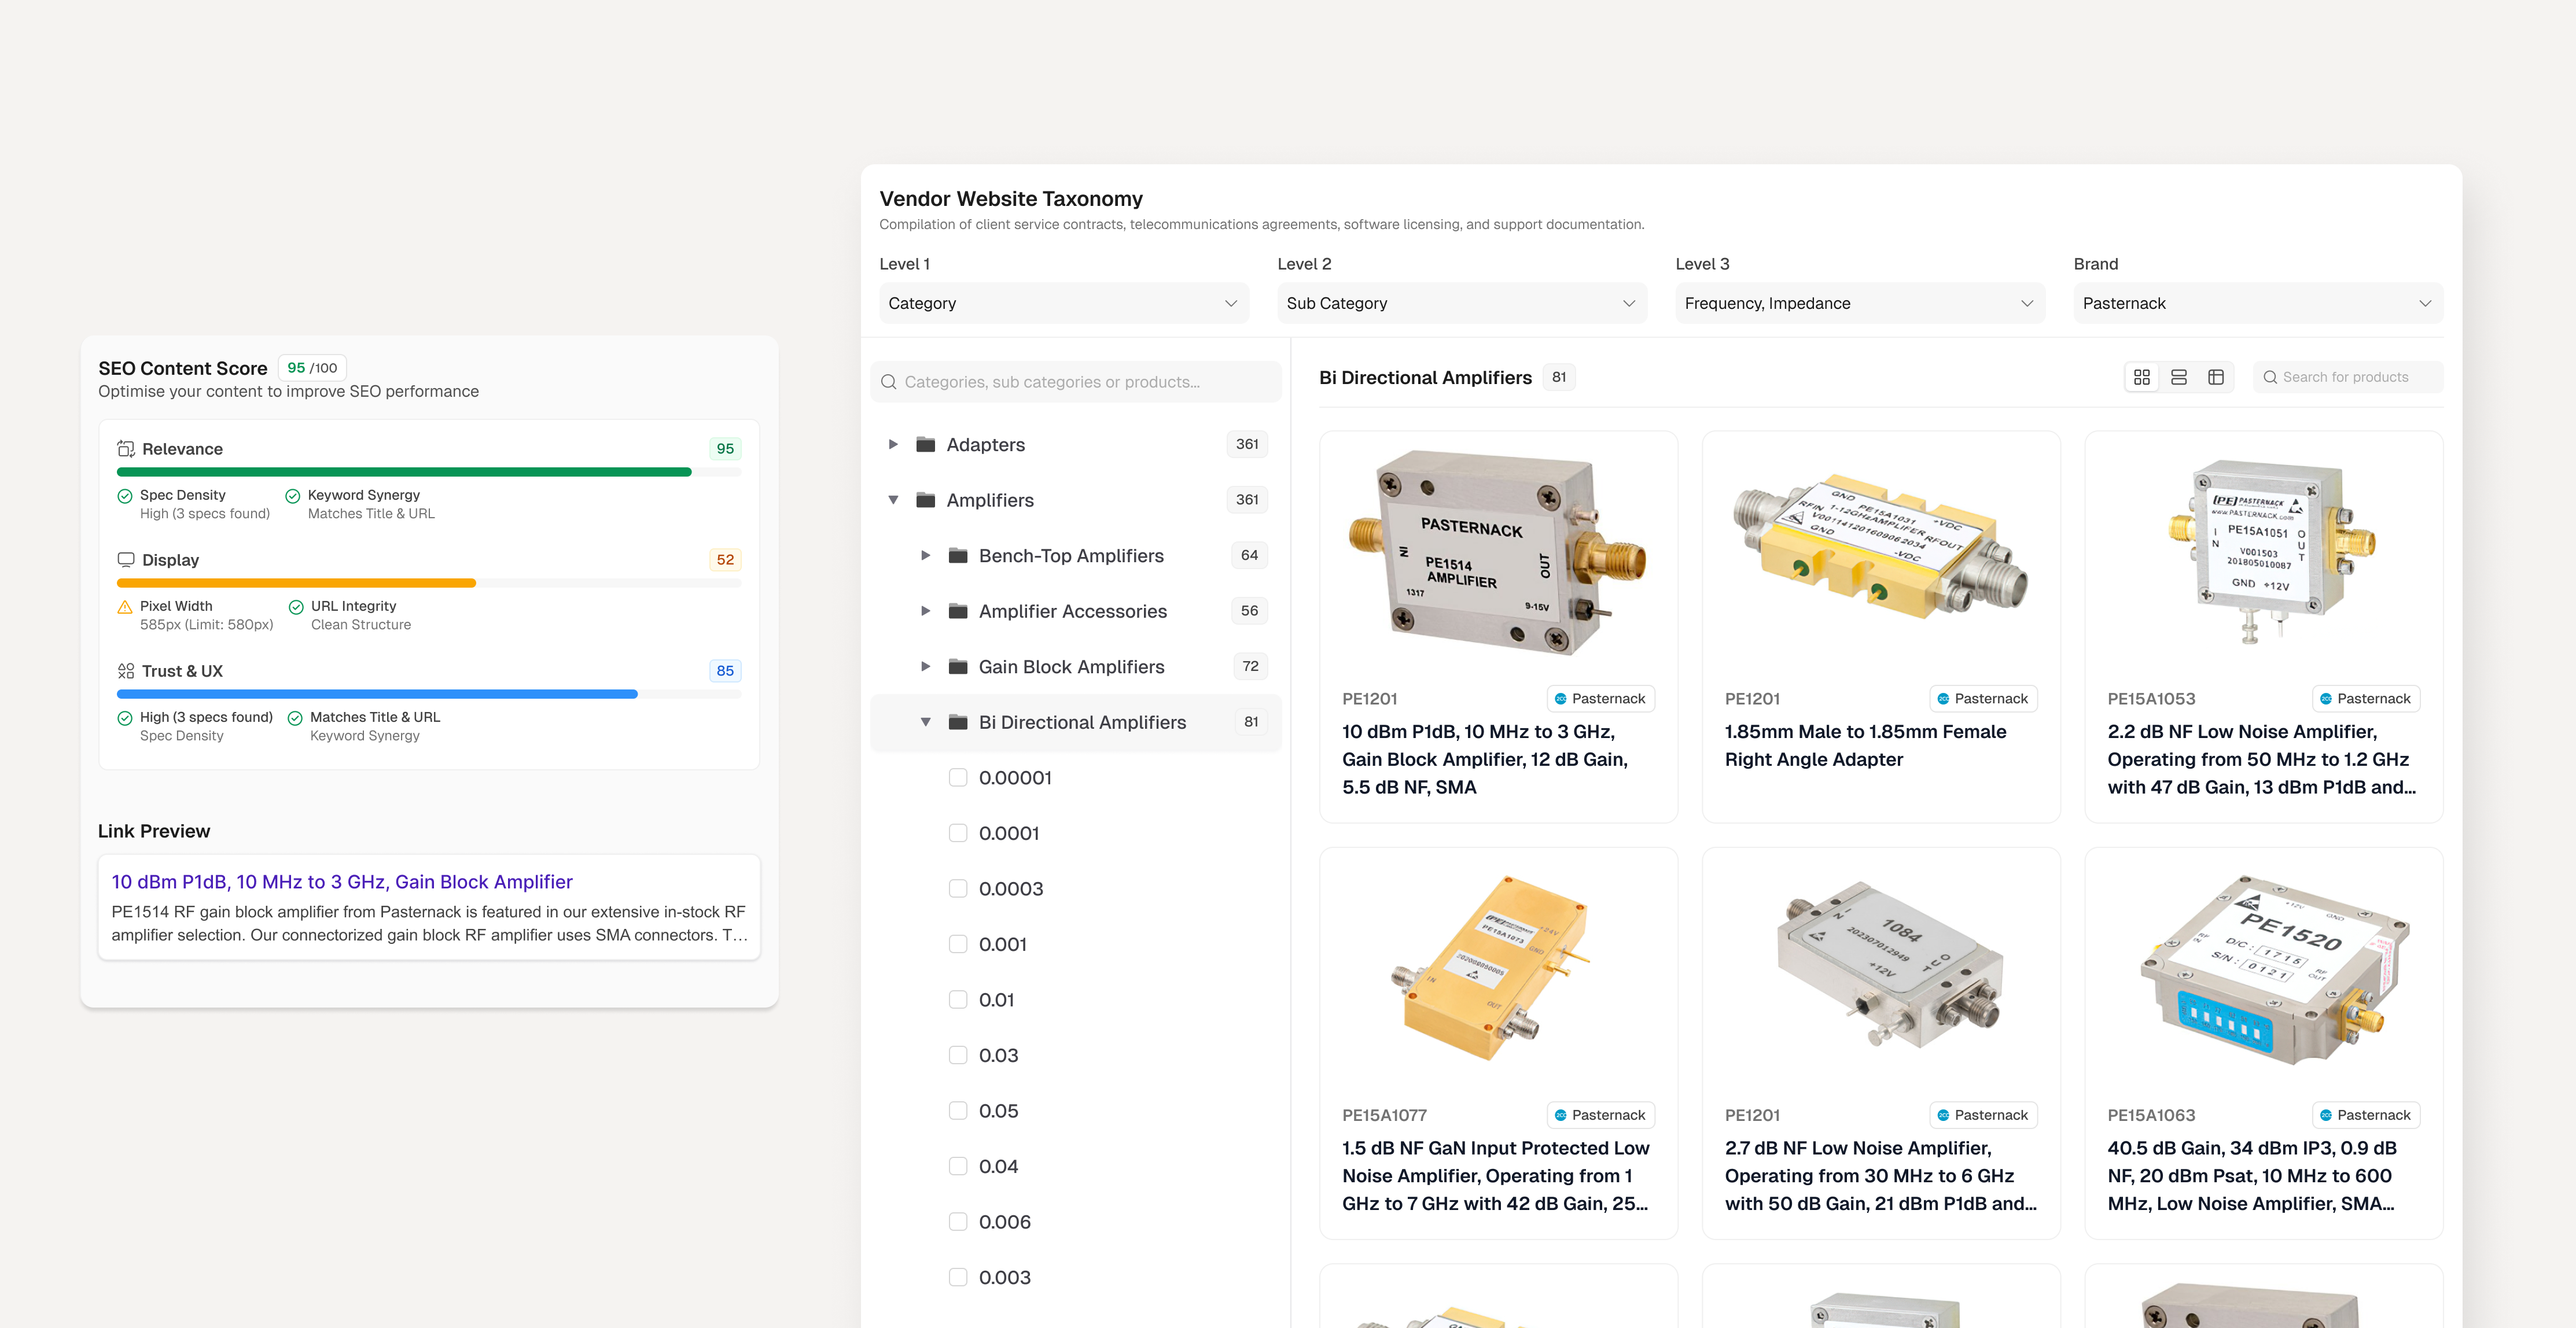The height and width of the screenshot is (1328, 2576).
Task: Tick the 0.0001 checkbox
Action: (958, 832)
